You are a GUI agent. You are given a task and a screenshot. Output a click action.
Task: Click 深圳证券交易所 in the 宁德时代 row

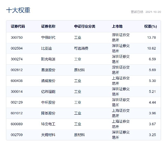(121, 38)
